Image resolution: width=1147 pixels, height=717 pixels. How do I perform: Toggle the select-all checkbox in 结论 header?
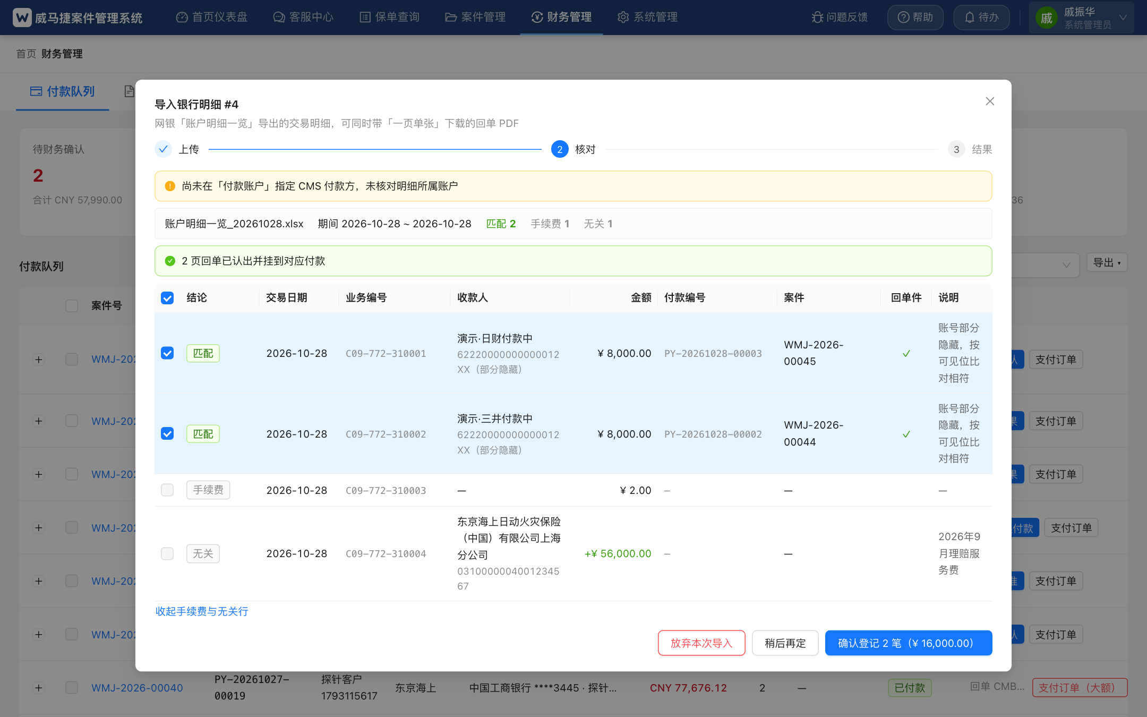pyautogui.click(x=167, y=298)
